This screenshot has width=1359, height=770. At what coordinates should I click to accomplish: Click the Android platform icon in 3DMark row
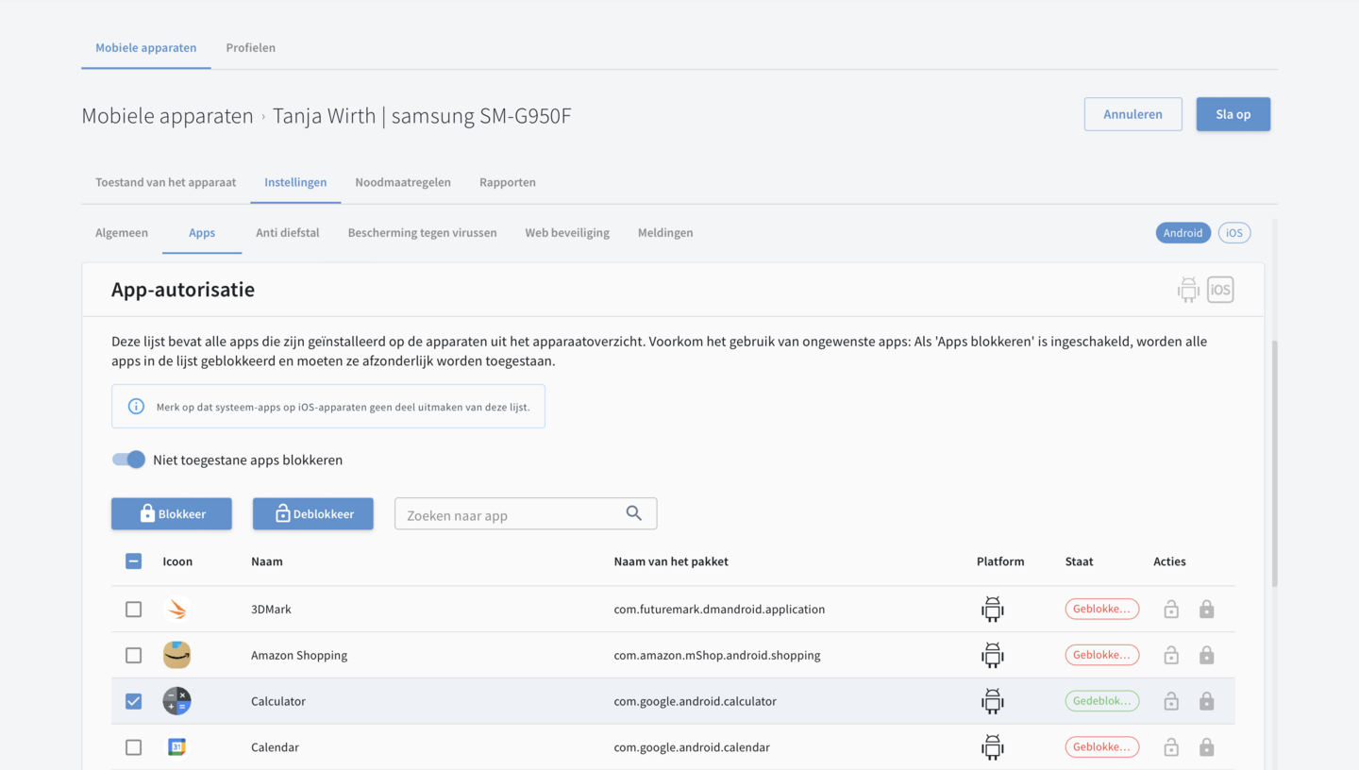click(992, 610)
